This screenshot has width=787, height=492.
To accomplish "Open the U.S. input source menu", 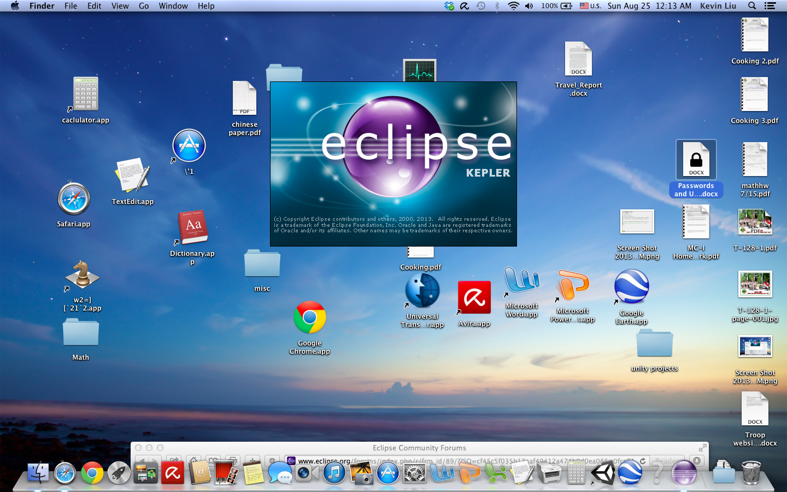I will point(590,6).
